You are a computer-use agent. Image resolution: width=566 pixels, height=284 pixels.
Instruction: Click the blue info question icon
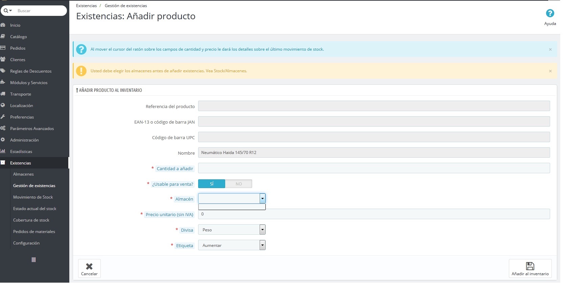tap(81, 49)
